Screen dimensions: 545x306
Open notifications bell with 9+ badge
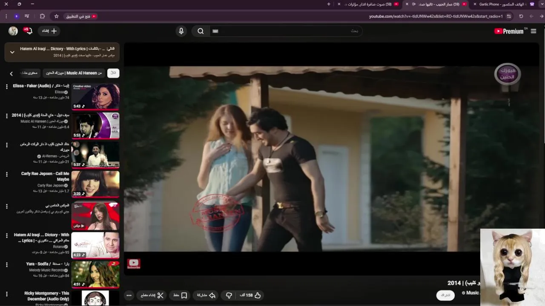pyautogui.click(x=28, y=31)
